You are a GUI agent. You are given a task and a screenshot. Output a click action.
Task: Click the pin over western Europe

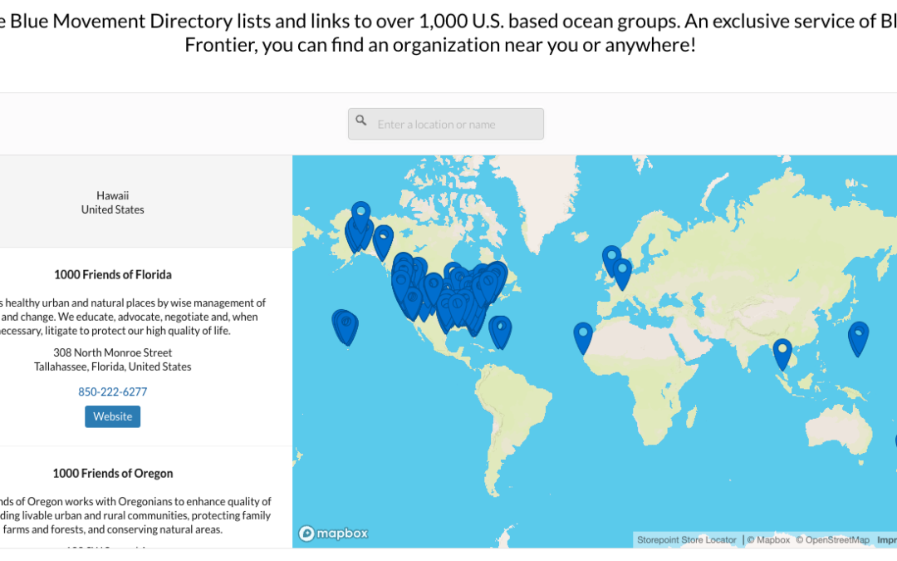623,270
